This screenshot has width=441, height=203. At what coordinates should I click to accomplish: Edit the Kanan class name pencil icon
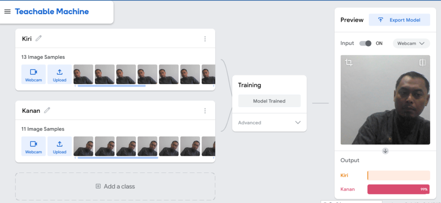[47, 110]
